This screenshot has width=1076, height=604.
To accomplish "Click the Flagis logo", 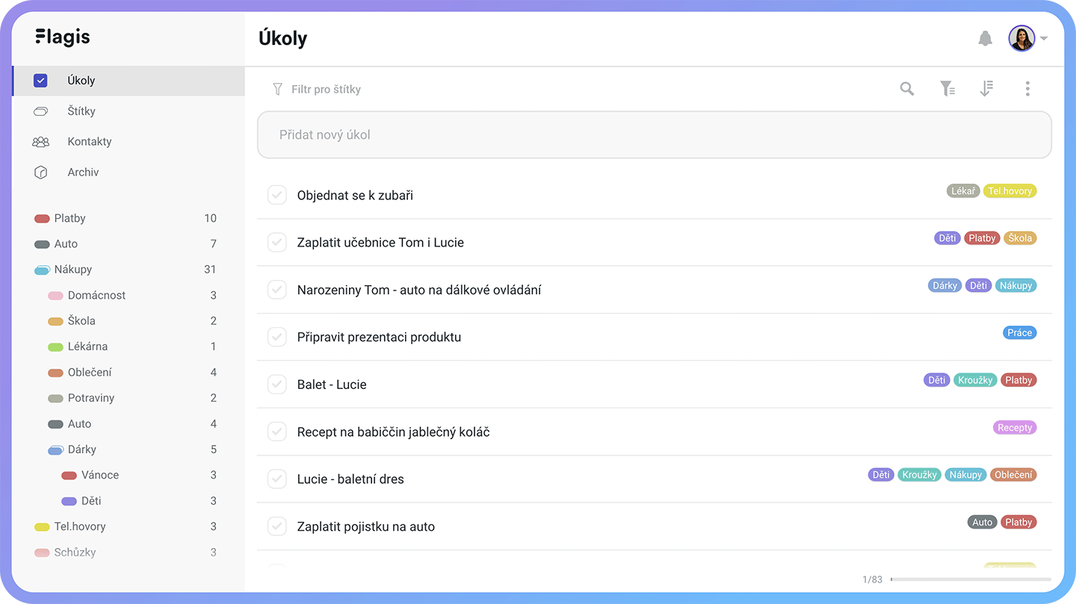I will [63, 37].
